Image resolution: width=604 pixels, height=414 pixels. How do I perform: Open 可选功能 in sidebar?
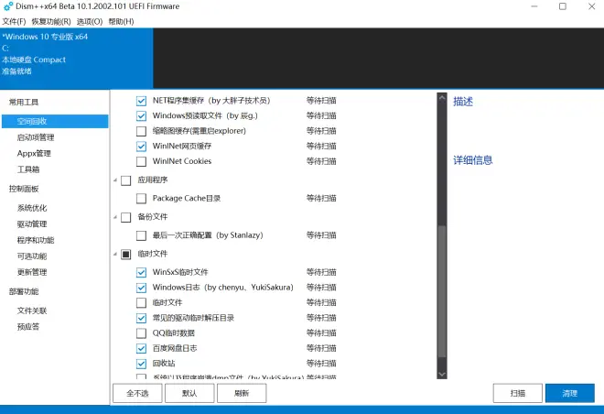[x=32, y=256]
